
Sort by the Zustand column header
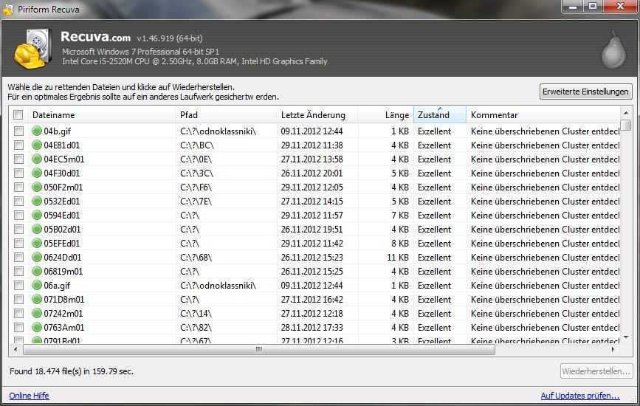pos(440,115)
